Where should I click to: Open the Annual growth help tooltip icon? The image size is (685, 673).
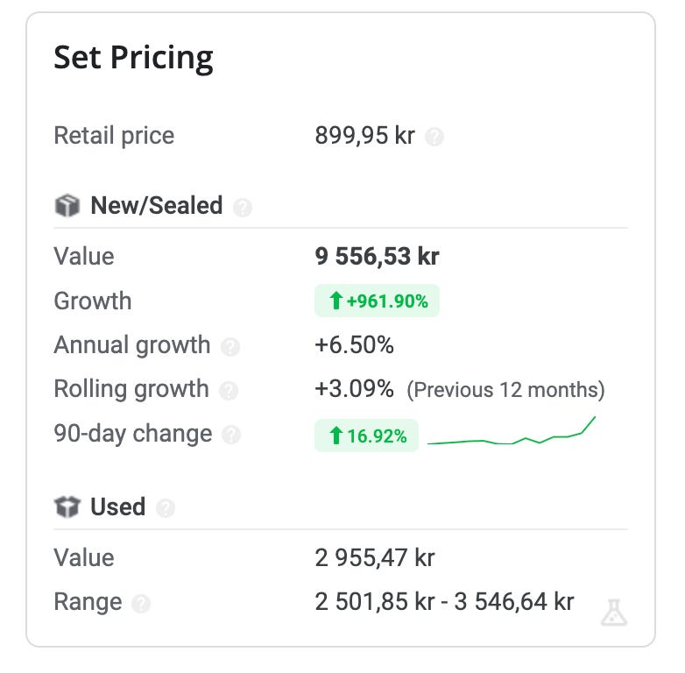230,347
